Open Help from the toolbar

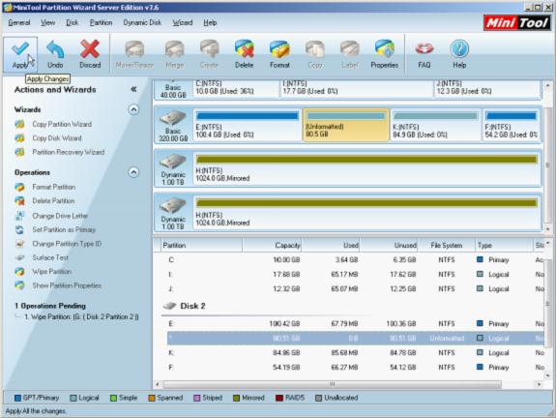(x=459, y=54)
